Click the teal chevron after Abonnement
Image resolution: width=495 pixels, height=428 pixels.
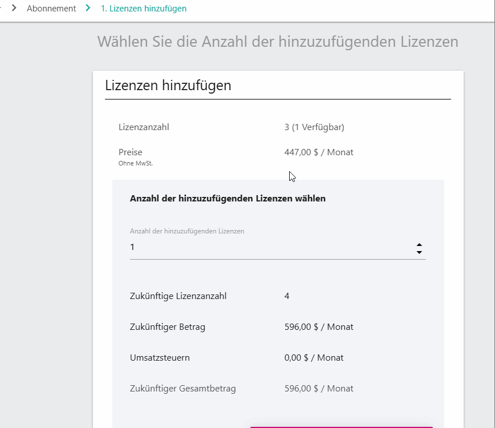(88, 8)
